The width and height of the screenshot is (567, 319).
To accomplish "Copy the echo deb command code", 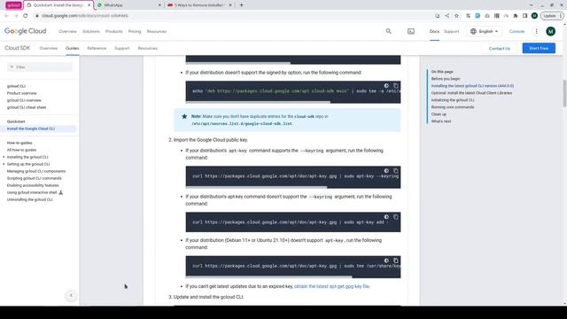I will pyautogui.click(x=396, y=86).
